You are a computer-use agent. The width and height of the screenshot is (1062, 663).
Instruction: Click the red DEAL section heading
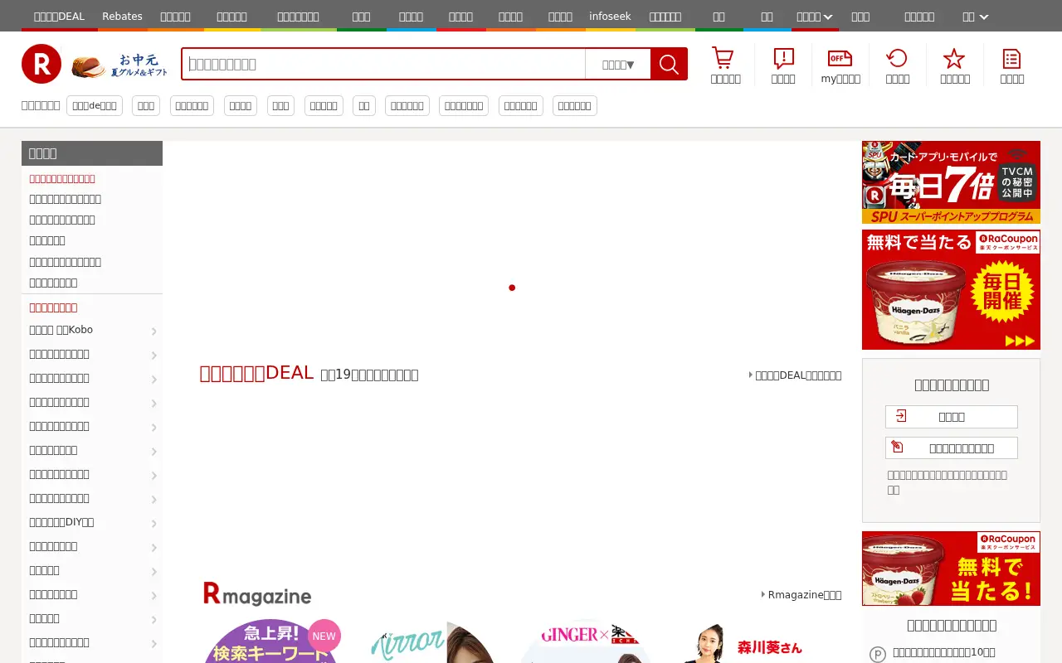tap(256, 373)
